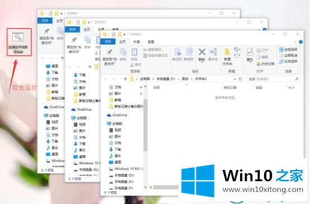310x204 pixels.
Task: Switch to 主页 tab in front window
Action: pos(122,42)
